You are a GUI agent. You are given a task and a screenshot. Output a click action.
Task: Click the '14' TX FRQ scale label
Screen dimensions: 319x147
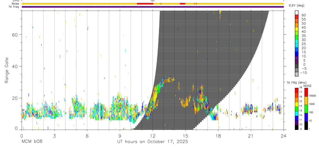pos(301,106)
